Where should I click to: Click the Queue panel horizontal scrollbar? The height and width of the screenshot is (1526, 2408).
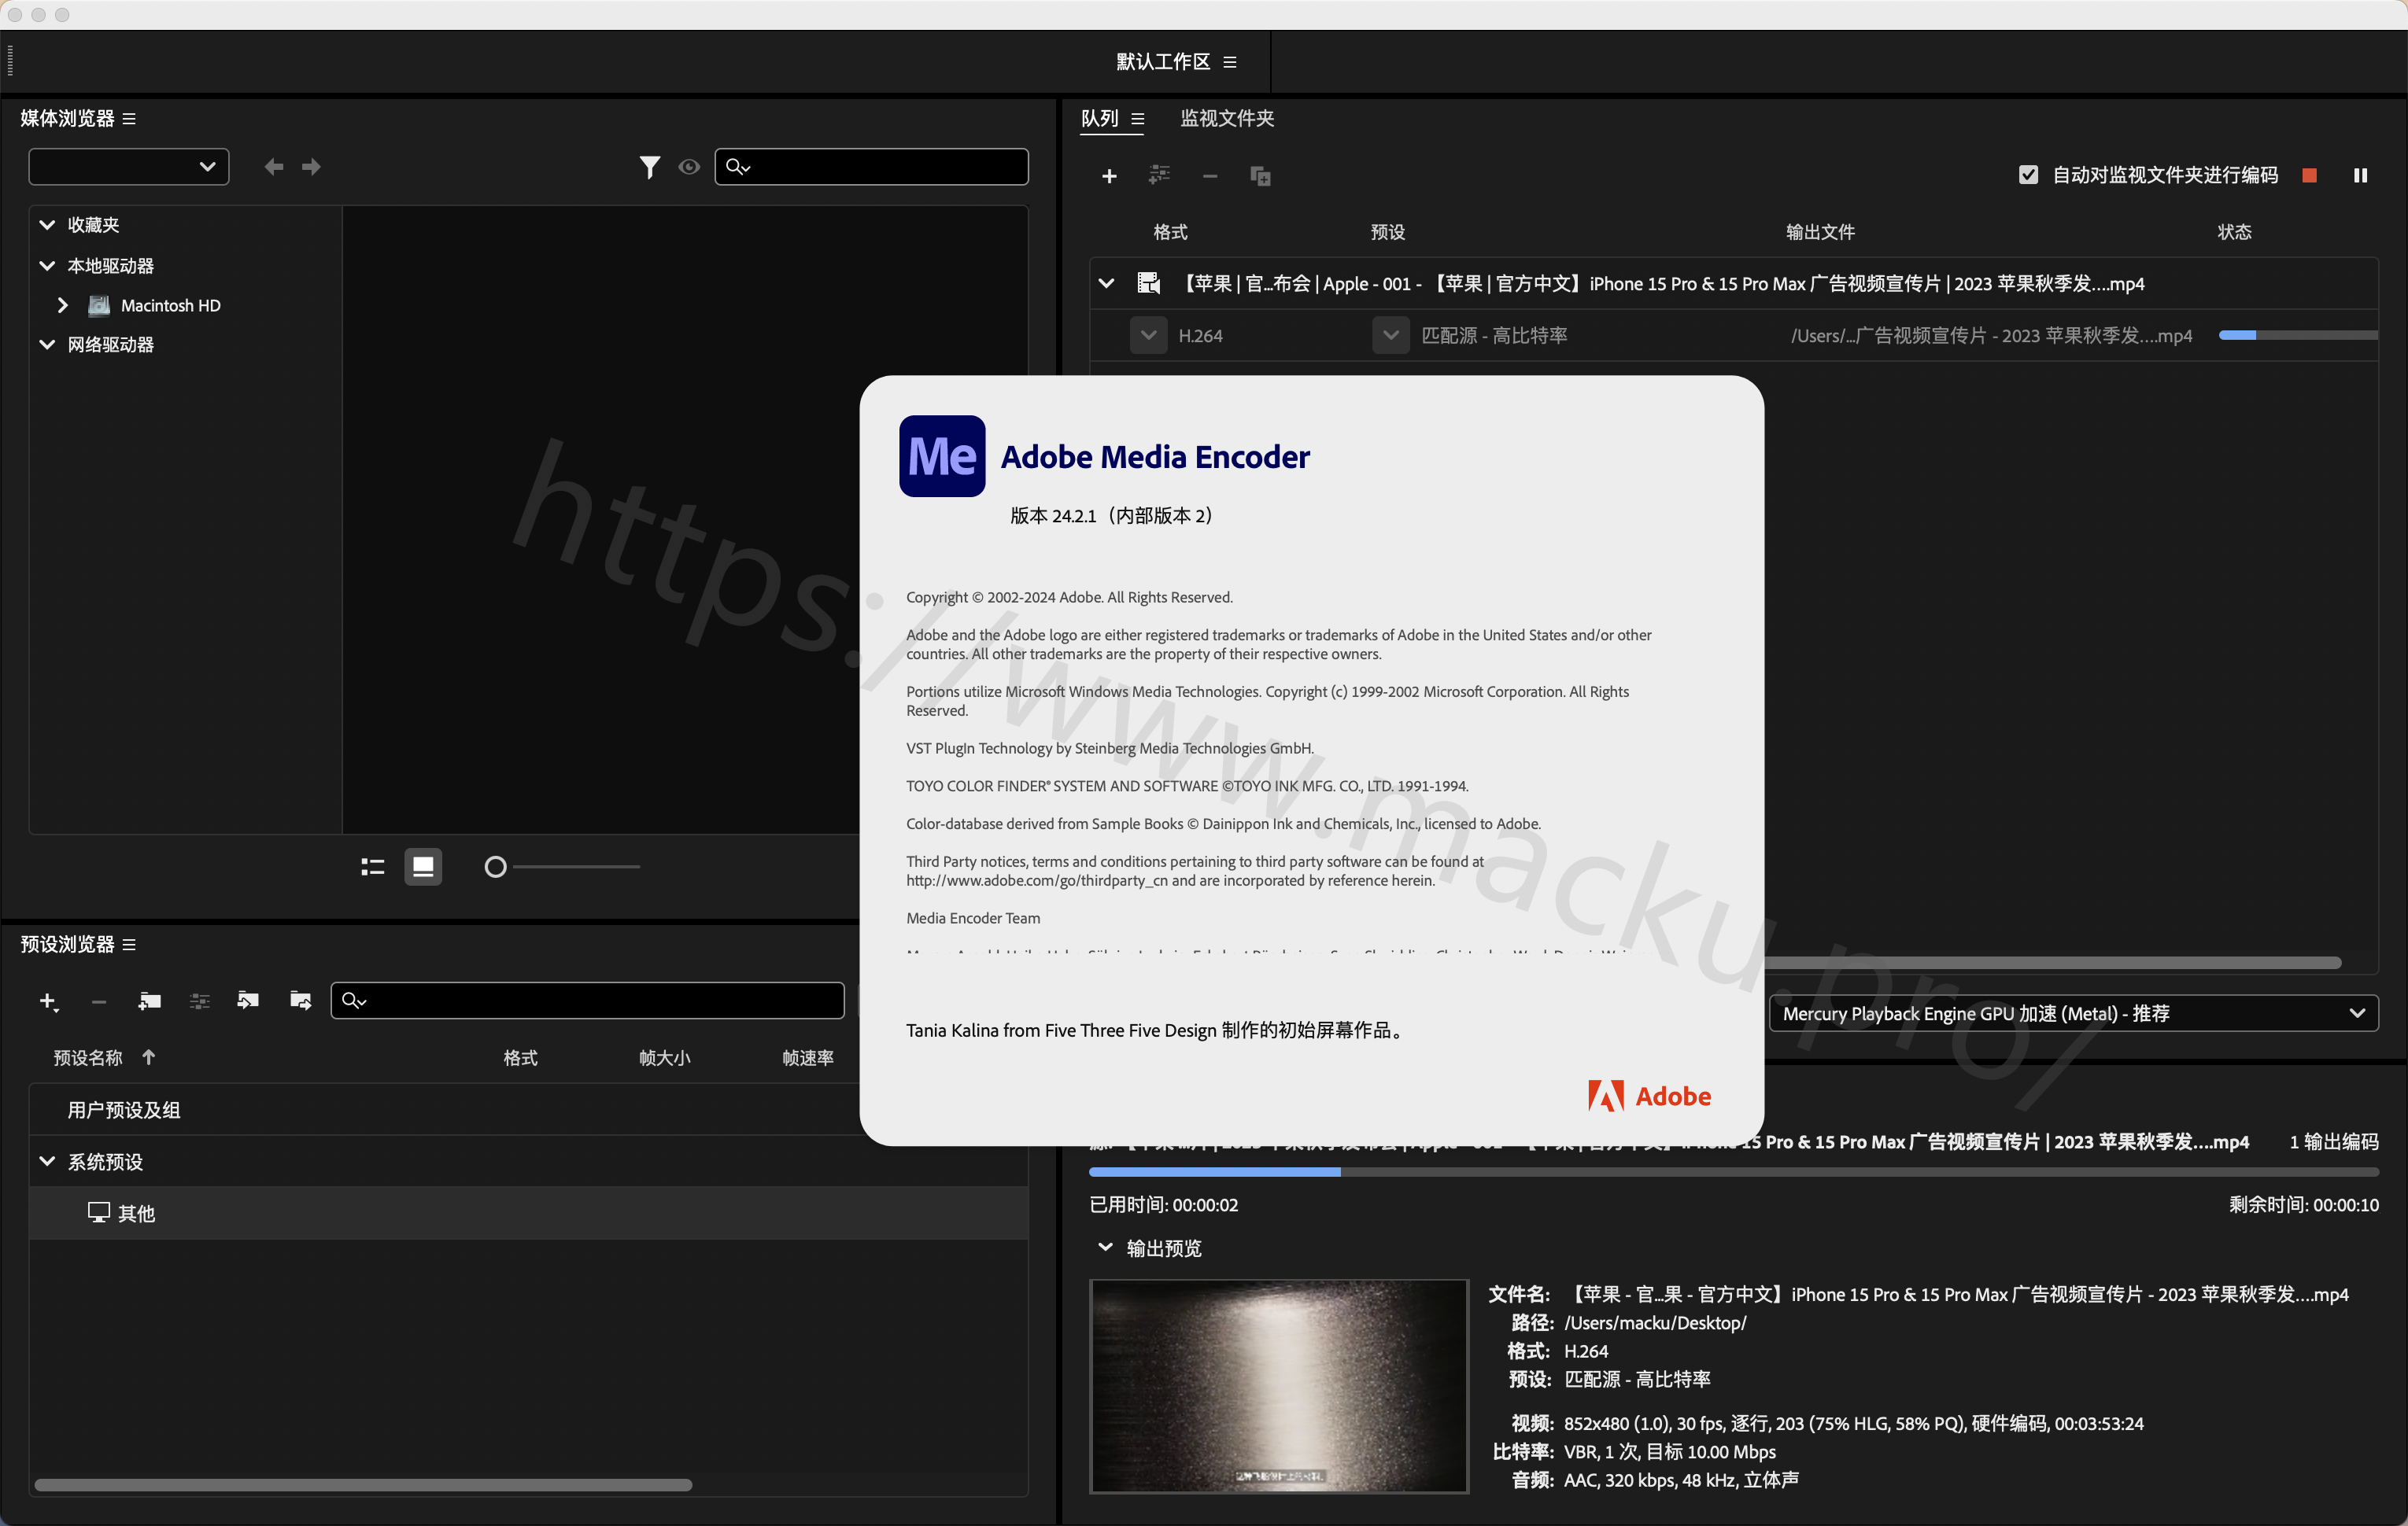click(2053, 964)
